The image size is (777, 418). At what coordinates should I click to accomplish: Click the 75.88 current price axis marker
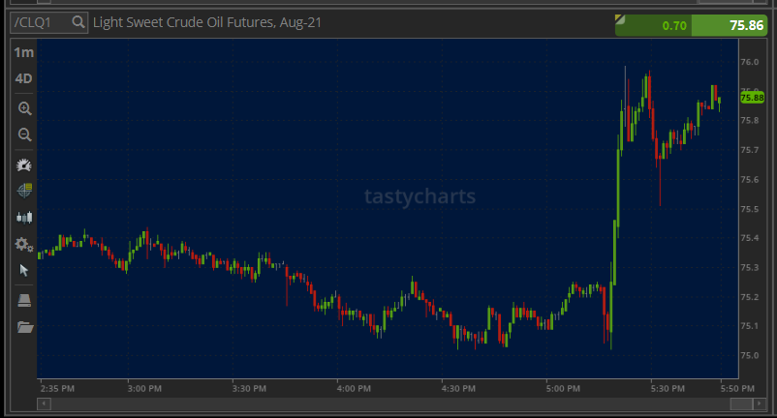click(752, 97)
